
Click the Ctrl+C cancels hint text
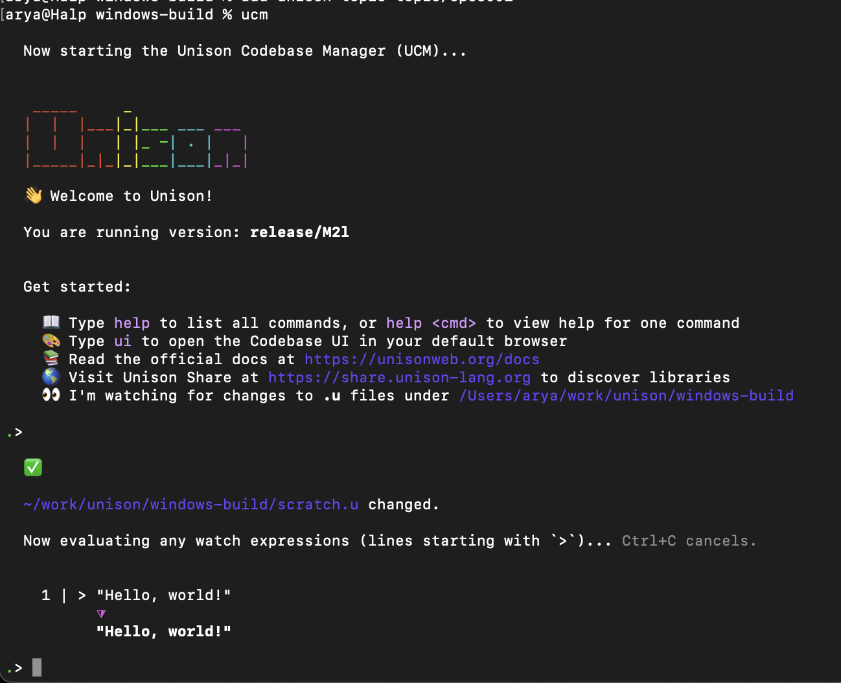pyautogui.click(x=689, y=540)
